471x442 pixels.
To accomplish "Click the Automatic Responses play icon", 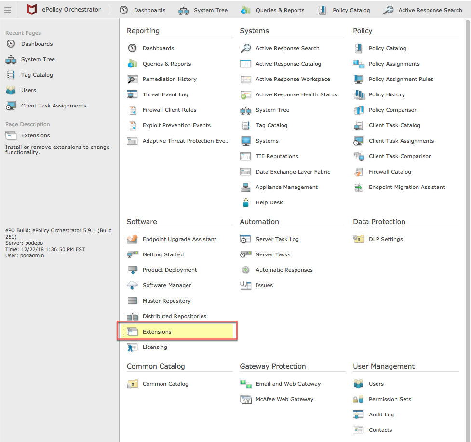I will coord(245,270).
